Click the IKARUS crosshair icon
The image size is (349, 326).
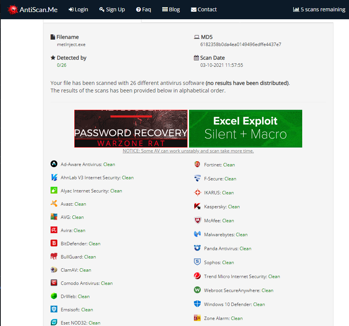pyautogui.click(x=197, y=192)
